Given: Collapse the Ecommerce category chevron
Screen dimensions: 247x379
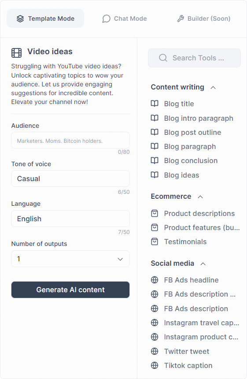Looking at the screenshot, I should click(x=200, y=197).
